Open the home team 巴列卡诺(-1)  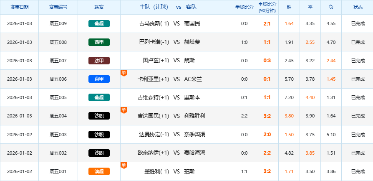point(154,42)
